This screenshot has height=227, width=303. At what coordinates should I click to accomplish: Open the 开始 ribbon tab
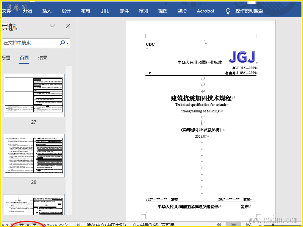click(27, 11)
